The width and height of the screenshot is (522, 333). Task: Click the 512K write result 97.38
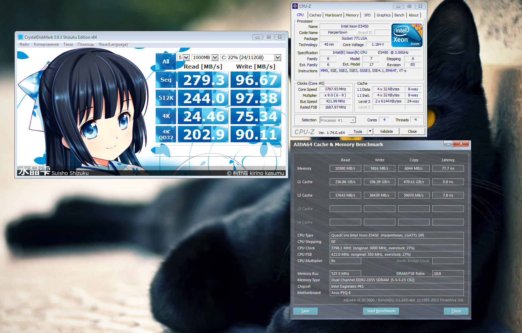256,98
